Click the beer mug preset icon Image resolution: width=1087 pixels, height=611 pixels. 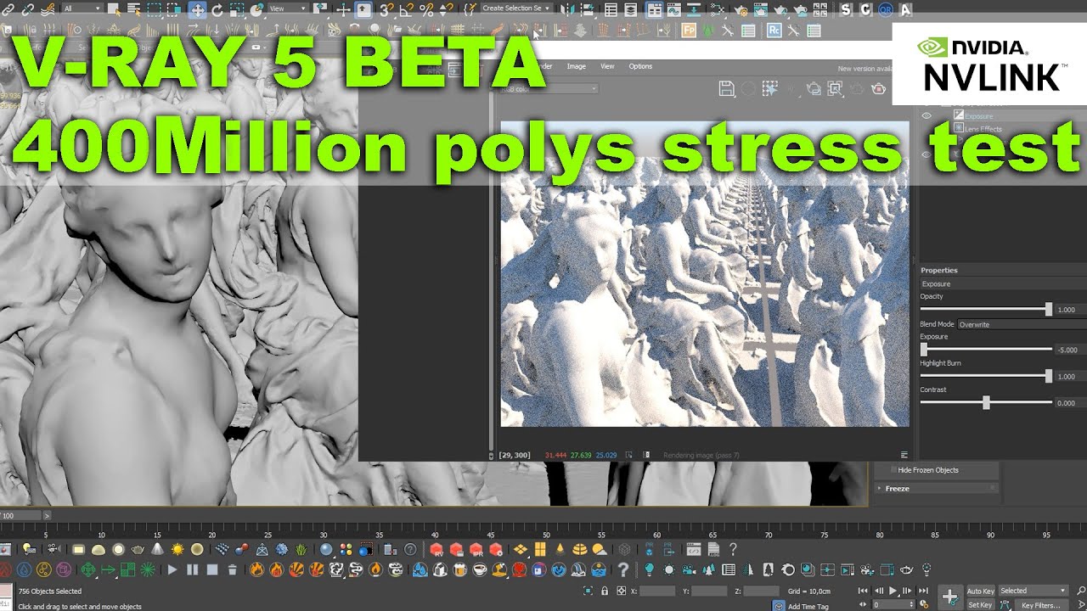[x=459, y=569]
